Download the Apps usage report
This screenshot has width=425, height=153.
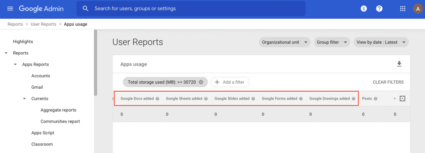pyautogui.click(x=399, y=64)
